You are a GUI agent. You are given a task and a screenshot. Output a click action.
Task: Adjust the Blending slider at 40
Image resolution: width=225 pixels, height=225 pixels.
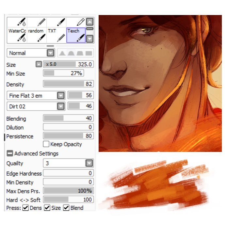coord(68,118)
